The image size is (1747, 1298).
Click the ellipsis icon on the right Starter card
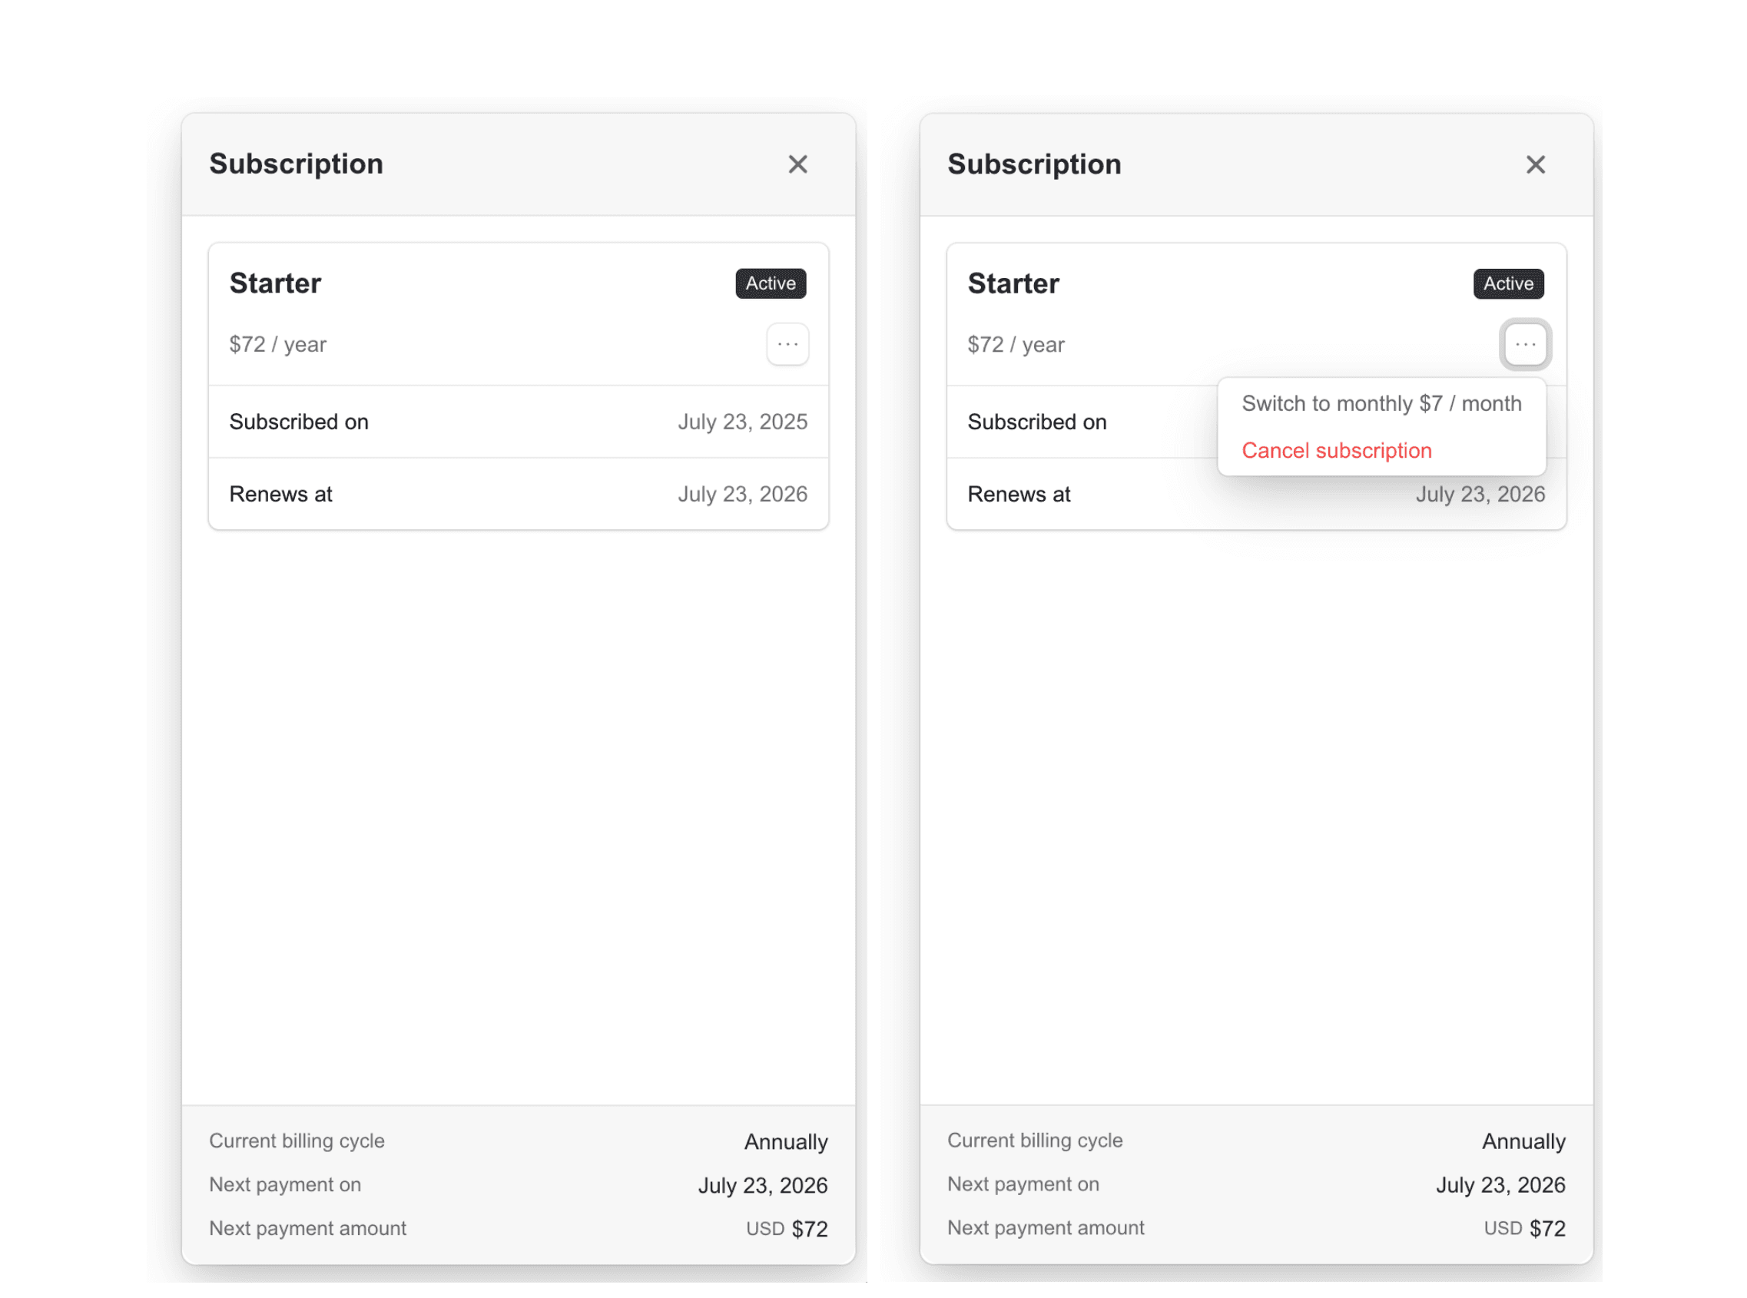(1526, 343)
